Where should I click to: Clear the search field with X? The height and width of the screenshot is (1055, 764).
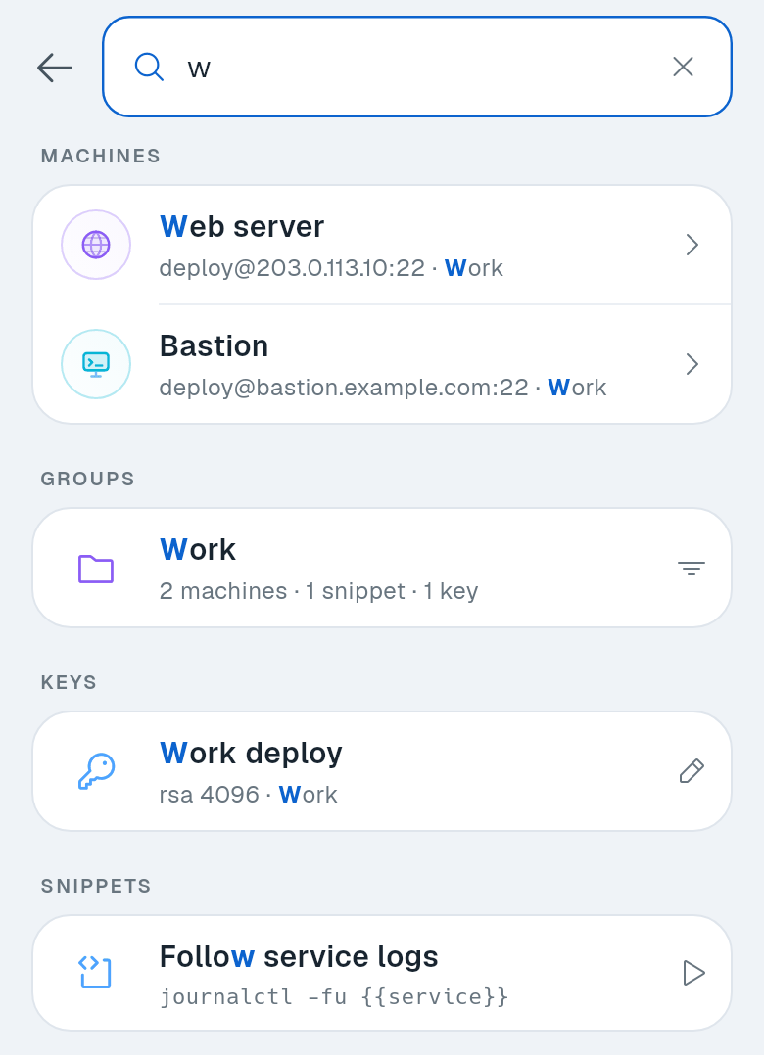pyautogui.click(x=684, y=67)
